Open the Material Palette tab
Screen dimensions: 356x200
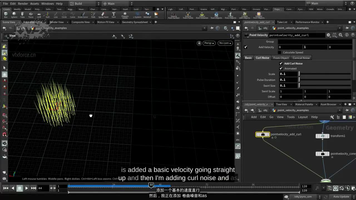pos(304,104)
